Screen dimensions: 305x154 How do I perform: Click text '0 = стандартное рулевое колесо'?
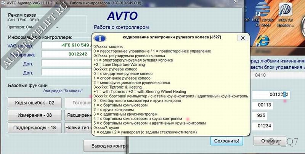(123, 74)
